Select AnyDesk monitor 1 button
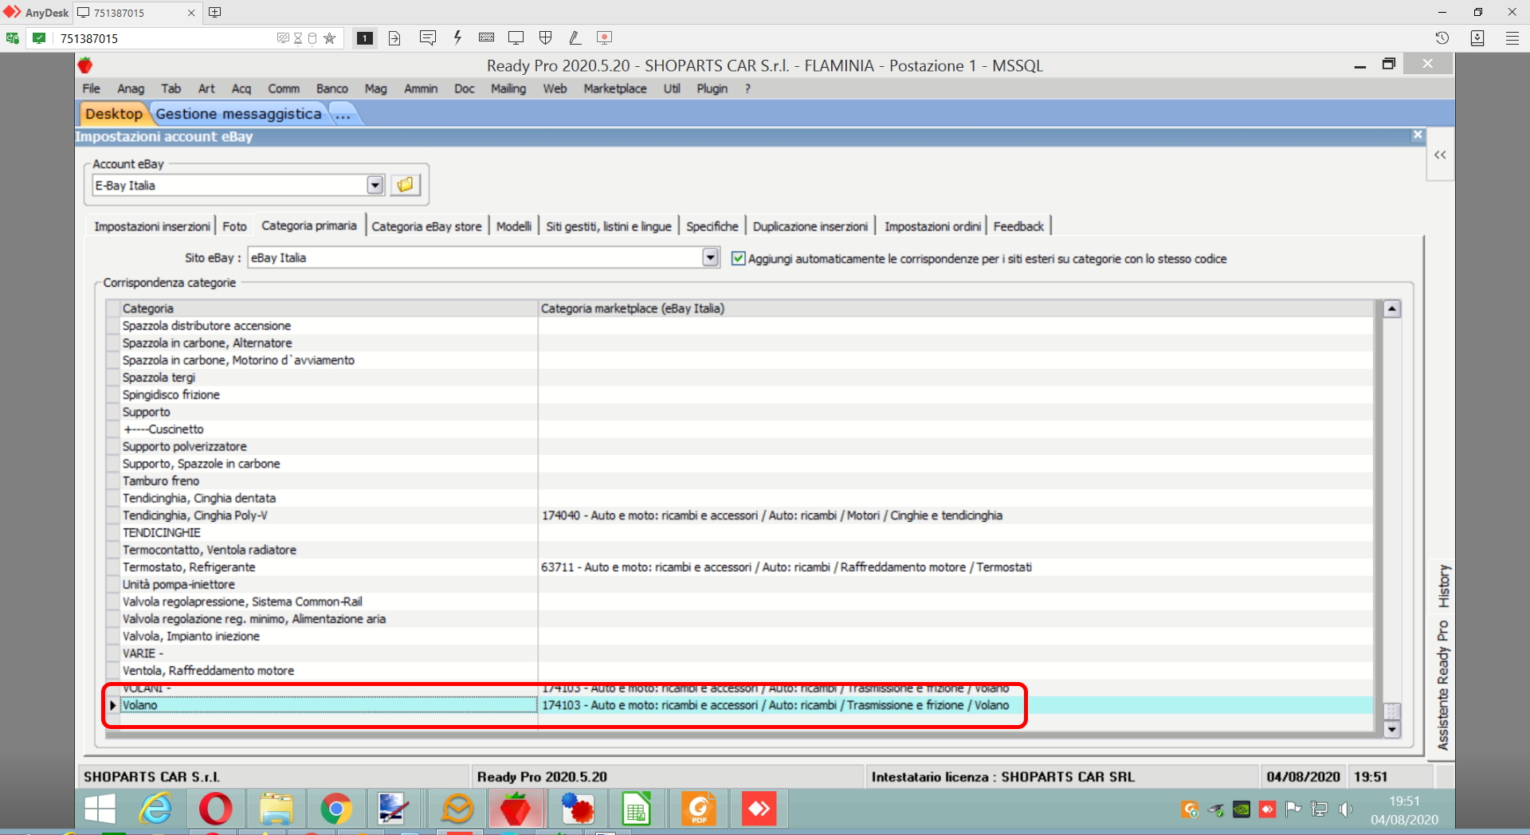Viewport: 1530px width, 835px height. pos(364,38)
